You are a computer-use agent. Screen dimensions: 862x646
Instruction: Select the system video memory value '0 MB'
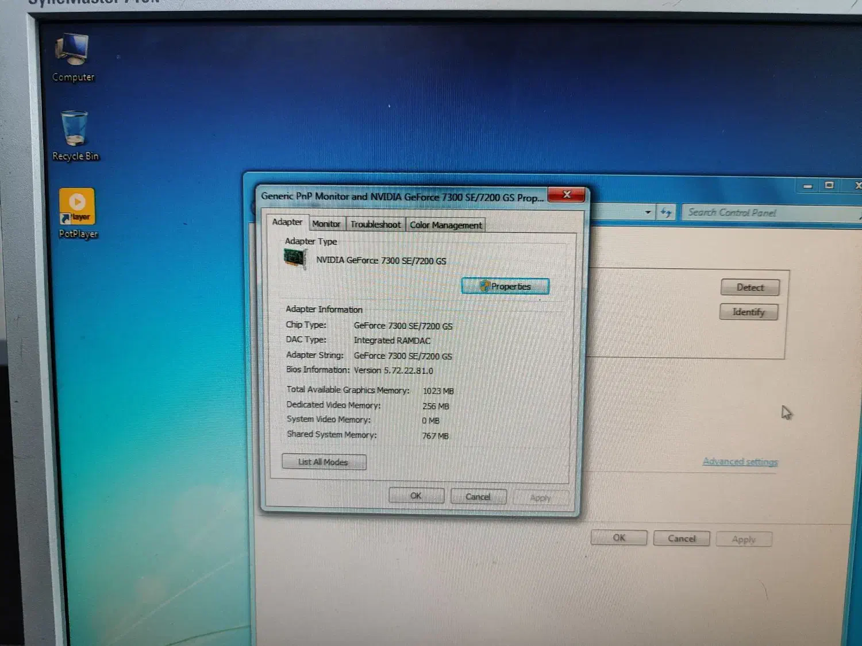coord(431,421)
